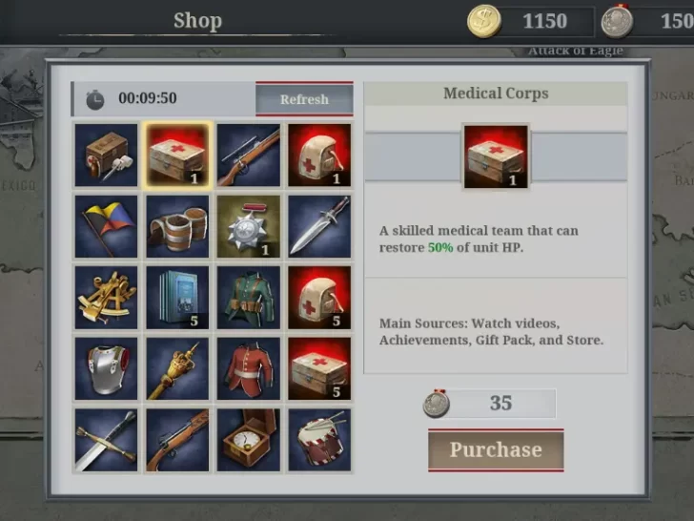Image resolution: width=694 pixels, height=521 pixels.
Task: Pick the blue books with quantity 5
Action: (x=177, y=298)
